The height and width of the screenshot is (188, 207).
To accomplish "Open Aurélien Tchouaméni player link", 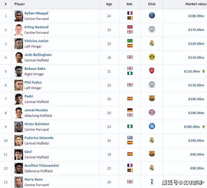I will pos(41,165).
